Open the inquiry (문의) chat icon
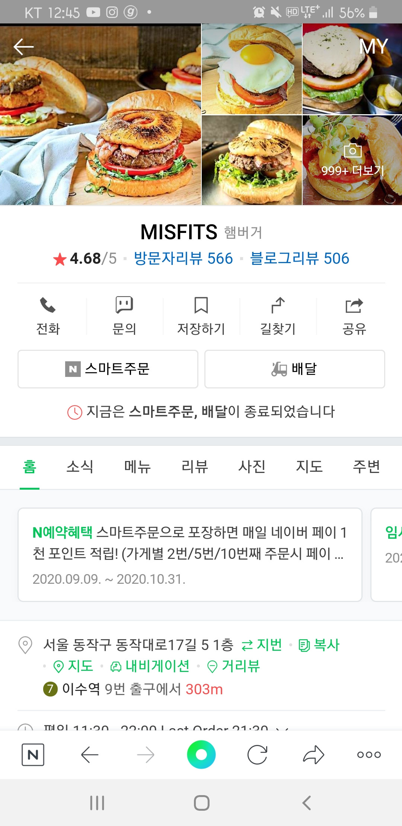The height and width of the screenshot is (826, 402). point(124,305)
